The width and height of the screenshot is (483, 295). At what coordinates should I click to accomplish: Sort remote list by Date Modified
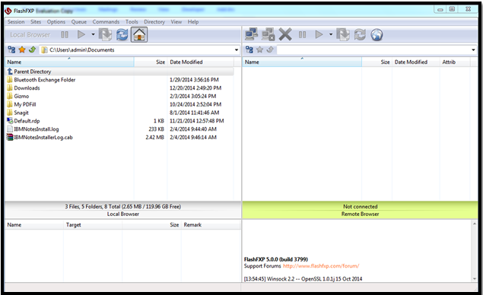pyautogui.click(x=416, y=62)
